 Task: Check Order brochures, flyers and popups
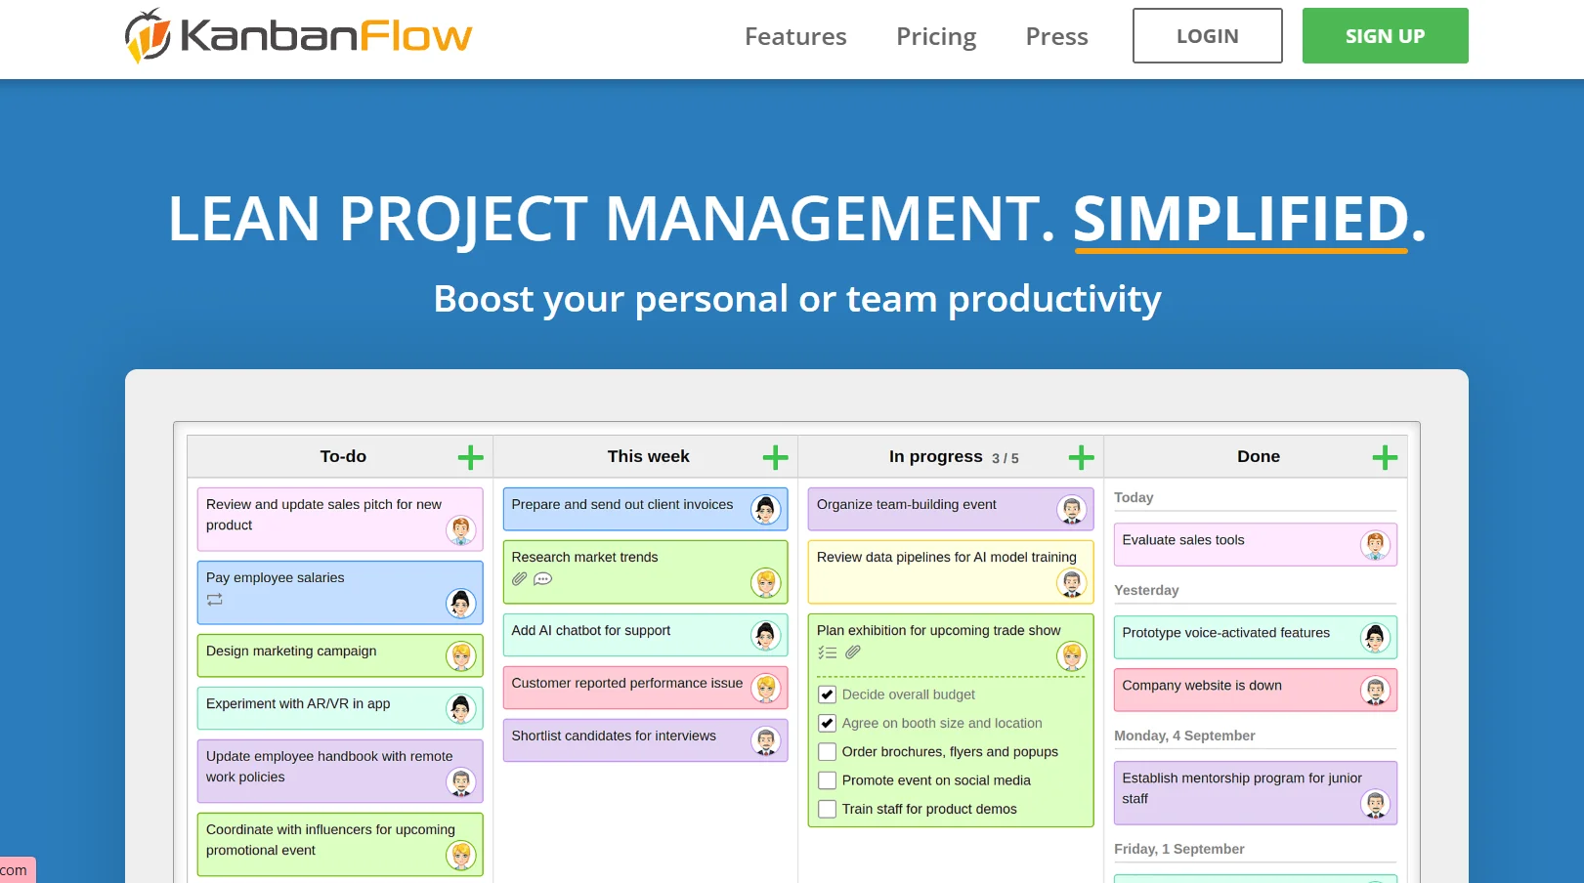828,752
